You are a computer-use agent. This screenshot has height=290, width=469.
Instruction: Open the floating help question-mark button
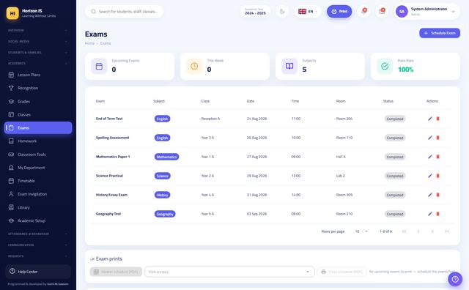[x=455, y=279]
